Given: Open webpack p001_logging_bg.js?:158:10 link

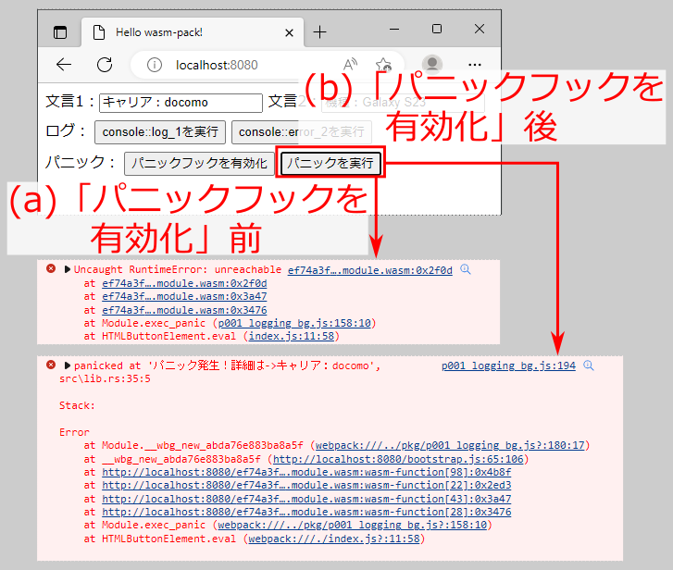Looking at the screenshot, I should (353, 525).
